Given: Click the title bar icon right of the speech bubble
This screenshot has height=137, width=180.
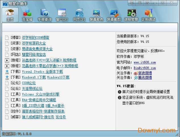Looking at the screenshot, I should click(x=139, y=3).
